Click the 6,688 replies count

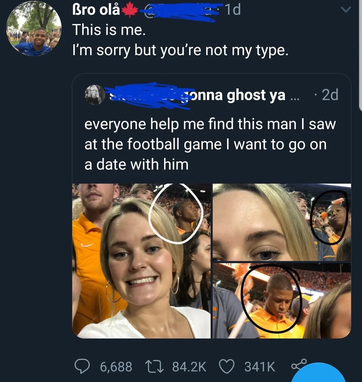pyautogui.click(x=116, y=366)
